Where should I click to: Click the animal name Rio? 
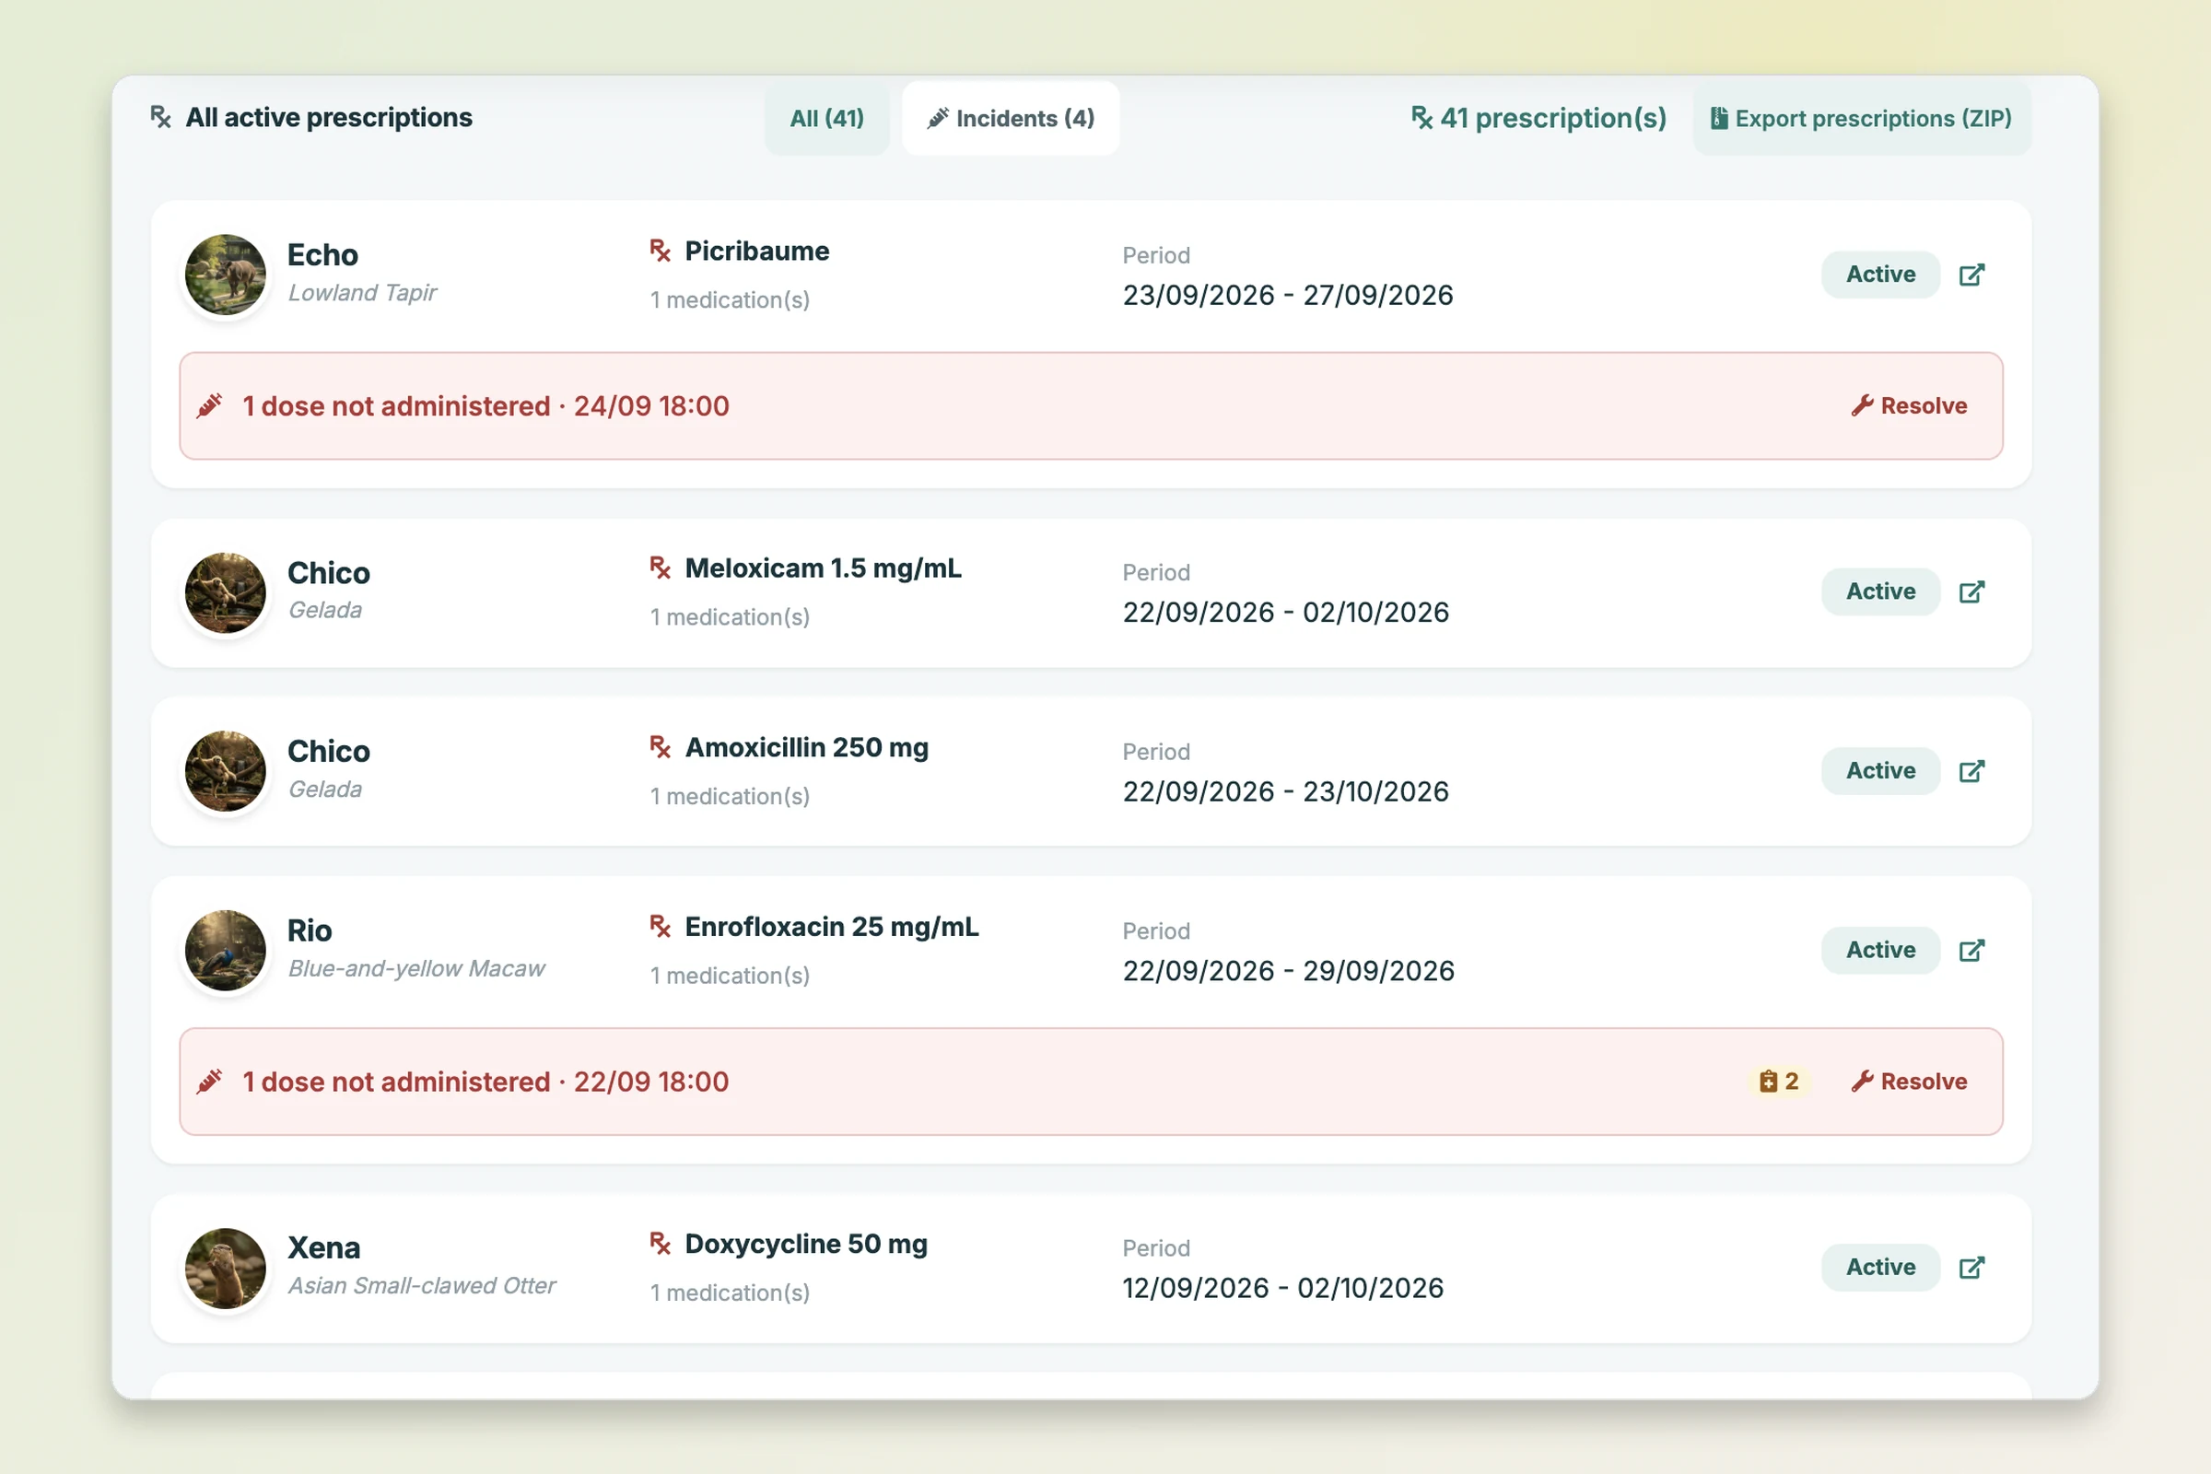click(310, 930)
